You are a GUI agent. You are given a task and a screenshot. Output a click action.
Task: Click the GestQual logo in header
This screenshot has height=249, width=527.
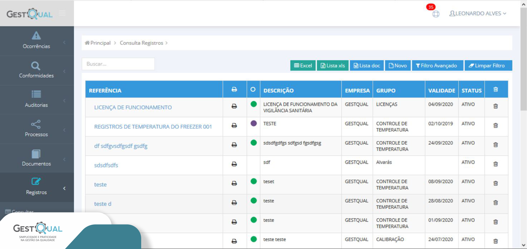click(x=29, y=14)
